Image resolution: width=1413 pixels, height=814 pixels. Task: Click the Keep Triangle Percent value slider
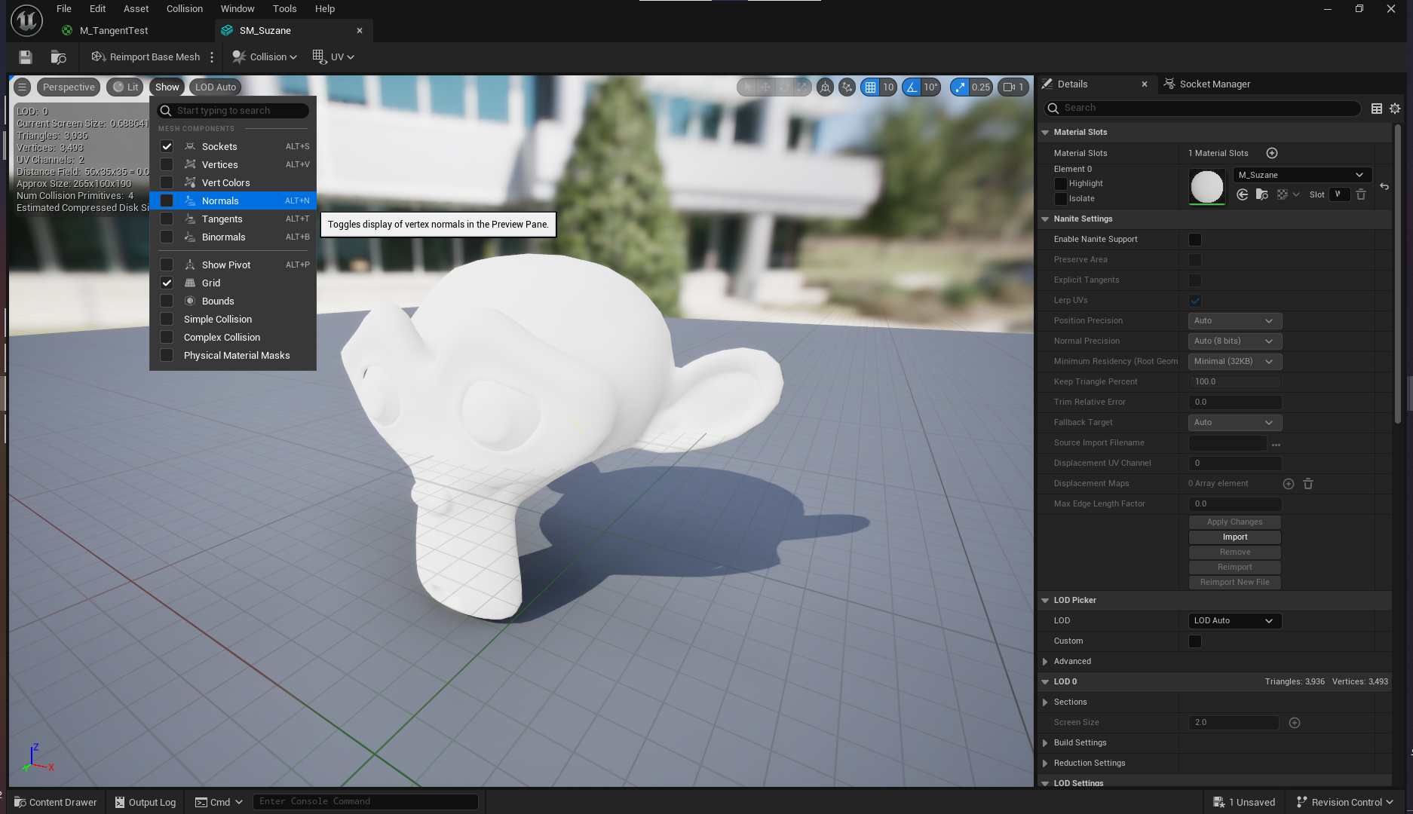tap(1234, 382)
